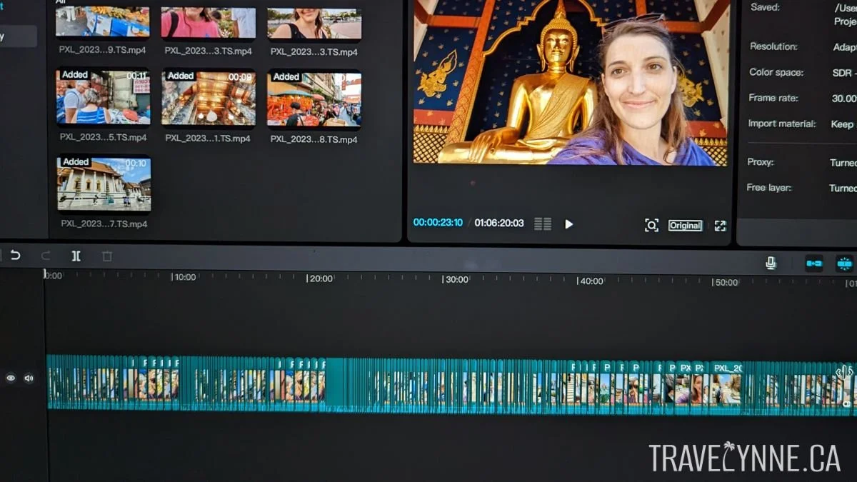
Task: Select the Original aspect ratio button
Action: pyautogui.click(x=686, y=226)
